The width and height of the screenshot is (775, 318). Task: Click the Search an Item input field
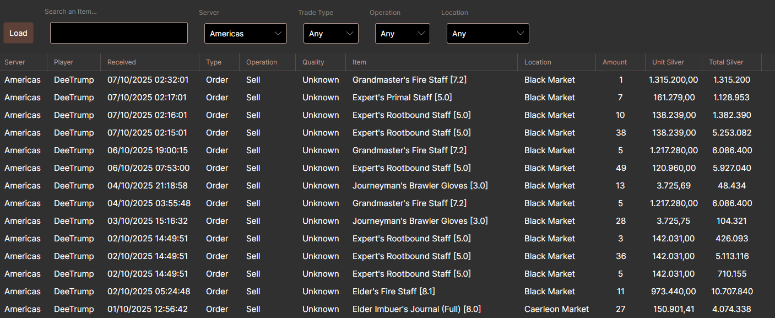pos(119,33)
